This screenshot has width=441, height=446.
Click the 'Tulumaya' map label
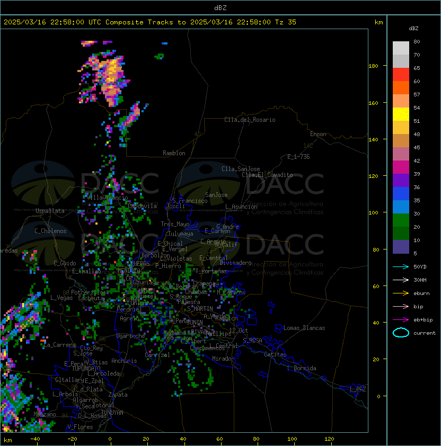[x=181, y=234]
